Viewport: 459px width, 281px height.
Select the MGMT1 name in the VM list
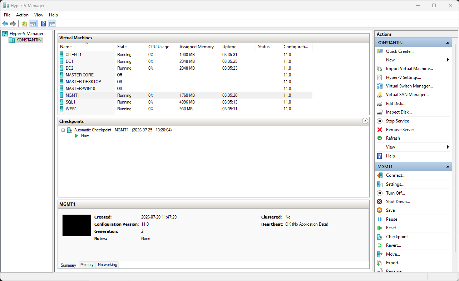pyautogui.click(x=73, y=95)
